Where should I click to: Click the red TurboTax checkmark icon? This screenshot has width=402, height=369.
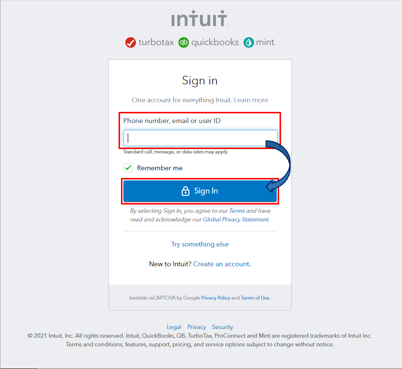pyautogui.click(x=131, y=42)
